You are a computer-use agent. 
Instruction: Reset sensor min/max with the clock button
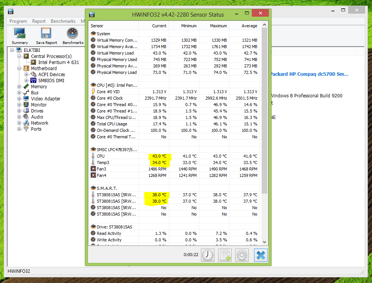coord(208,255)
